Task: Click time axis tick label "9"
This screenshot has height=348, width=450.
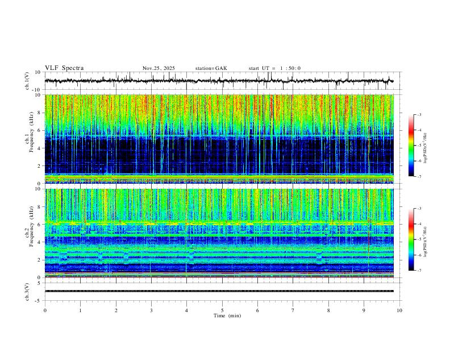Action: tap(364, 310)
